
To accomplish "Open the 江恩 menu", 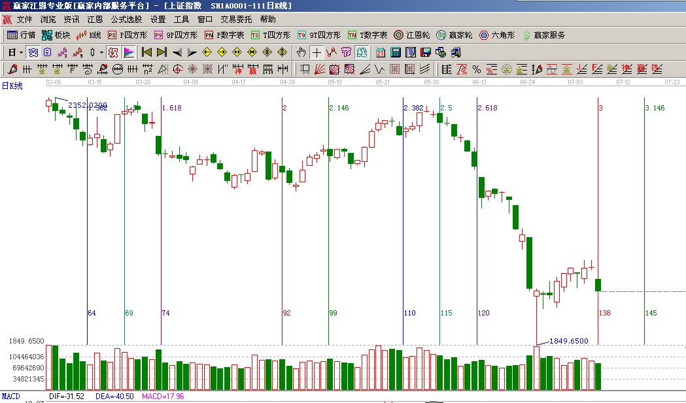I will click(x=95, y=20).
